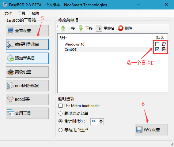Screen dimensions: 174x147
Task: Open the 文件 menu
Action: (x=8, y=13)
